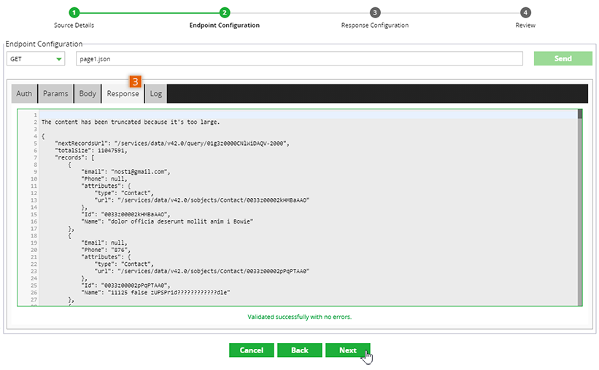Click the url line ending in kHMBaAAO
Viewport: 599px width, 370px height.
201,200
